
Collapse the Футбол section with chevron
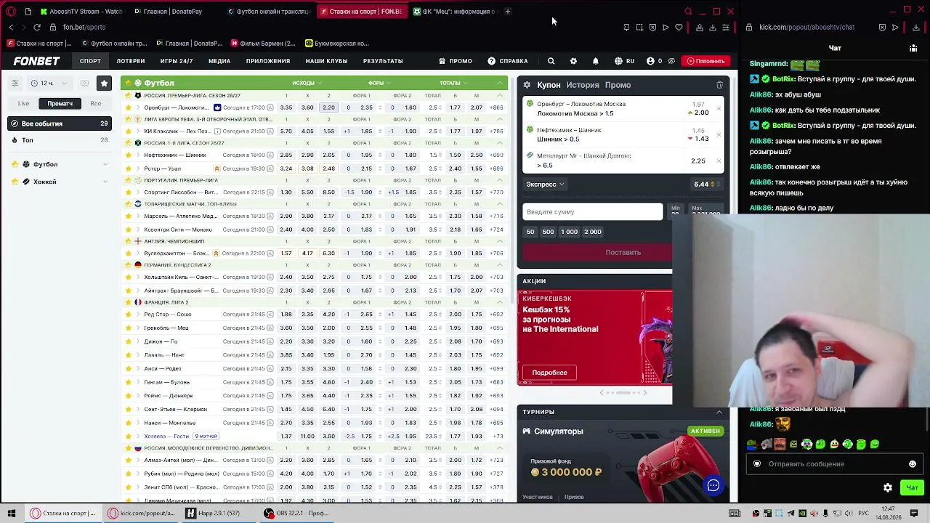[x=500, y=84]
